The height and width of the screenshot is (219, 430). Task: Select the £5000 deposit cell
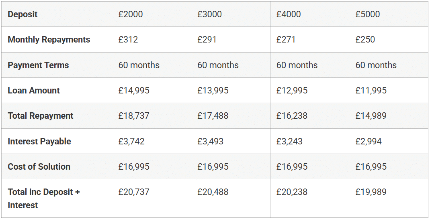click(x=367, y=14)
